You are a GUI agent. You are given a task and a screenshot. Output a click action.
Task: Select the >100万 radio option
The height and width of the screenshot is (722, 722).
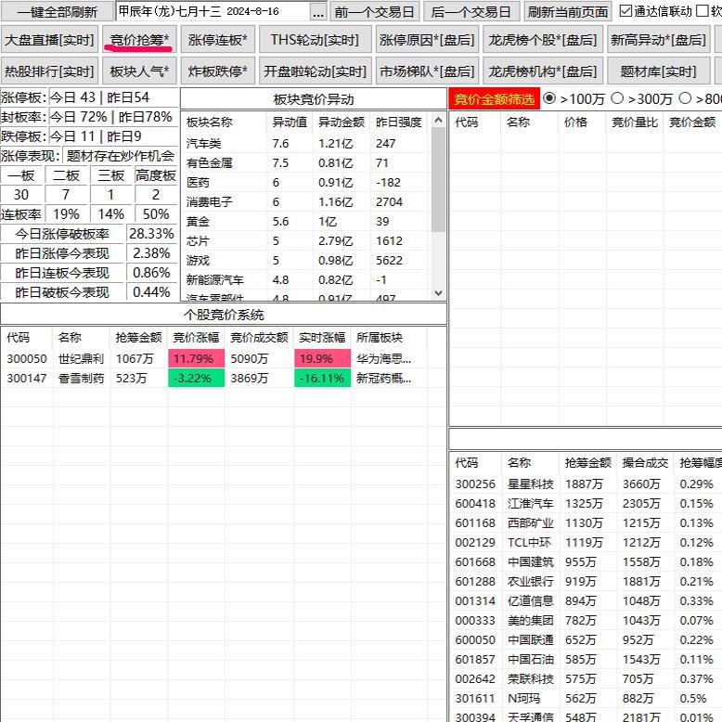tap(548, 98)
